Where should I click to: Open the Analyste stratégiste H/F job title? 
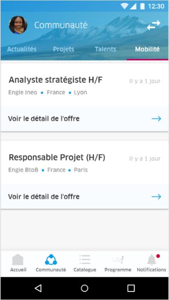[x=56, y=80]
